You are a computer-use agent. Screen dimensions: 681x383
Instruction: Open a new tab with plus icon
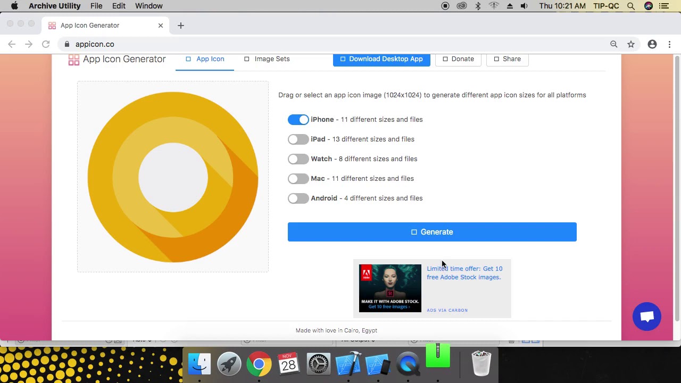pos(181,26)
